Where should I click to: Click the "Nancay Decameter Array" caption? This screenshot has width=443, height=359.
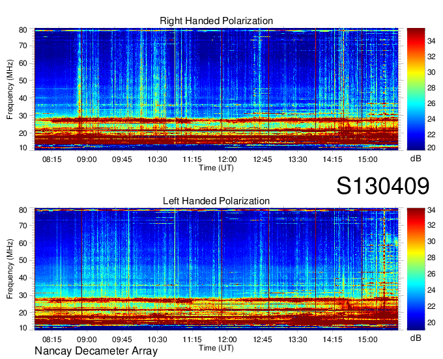tap(96, 351)
